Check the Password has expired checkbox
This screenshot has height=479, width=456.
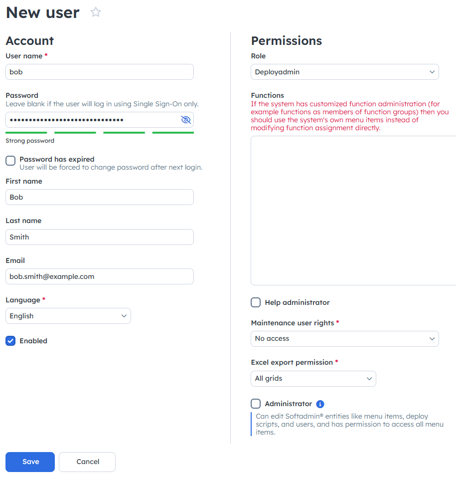(10, 160)
